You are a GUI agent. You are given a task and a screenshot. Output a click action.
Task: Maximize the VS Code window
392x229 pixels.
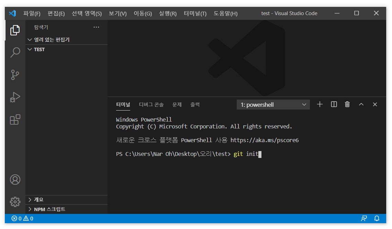(357, 13)
